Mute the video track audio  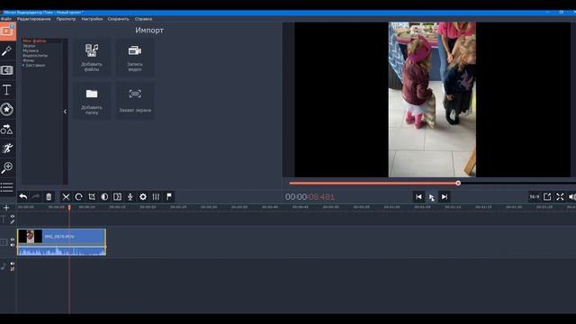(13, 245)
